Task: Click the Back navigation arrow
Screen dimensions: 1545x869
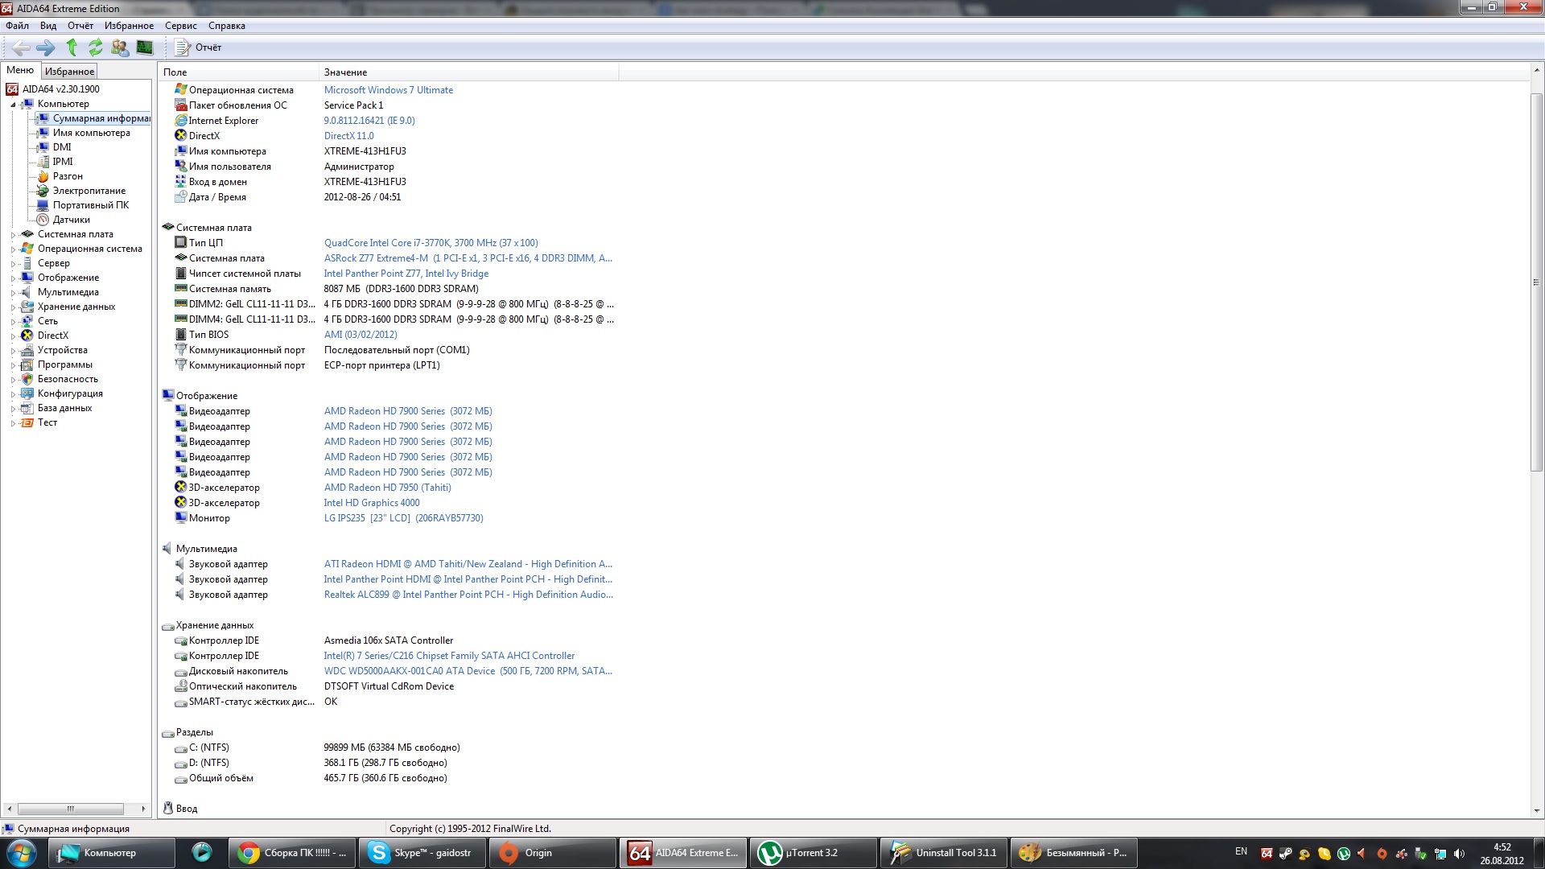Action: (22, 47)
